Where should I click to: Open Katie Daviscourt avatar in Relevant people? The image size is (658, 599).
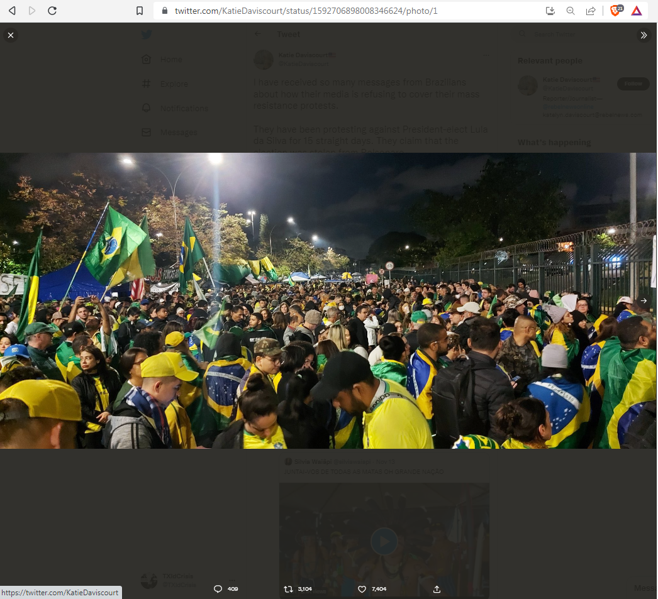pyautogui.click(x=528, y=85)
